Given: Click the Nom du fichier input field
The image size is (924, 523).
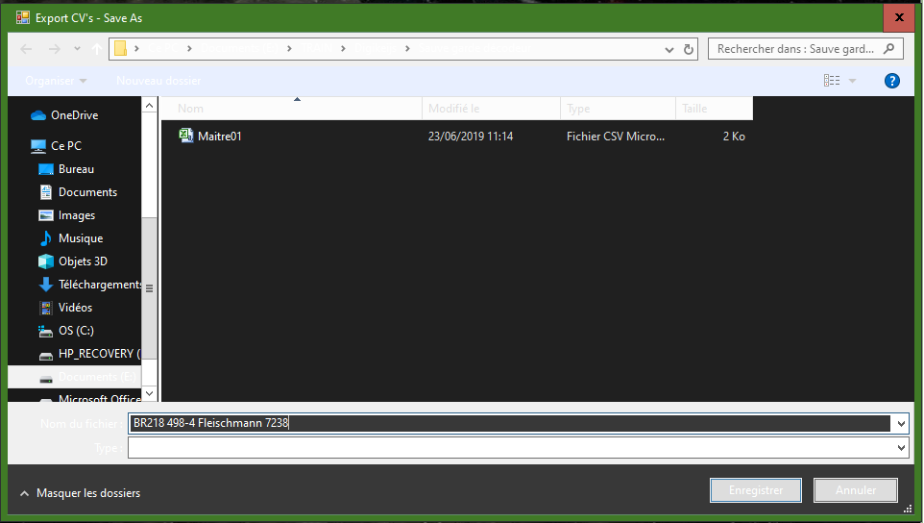Looking at the screenshot, I should pos(510,423).
